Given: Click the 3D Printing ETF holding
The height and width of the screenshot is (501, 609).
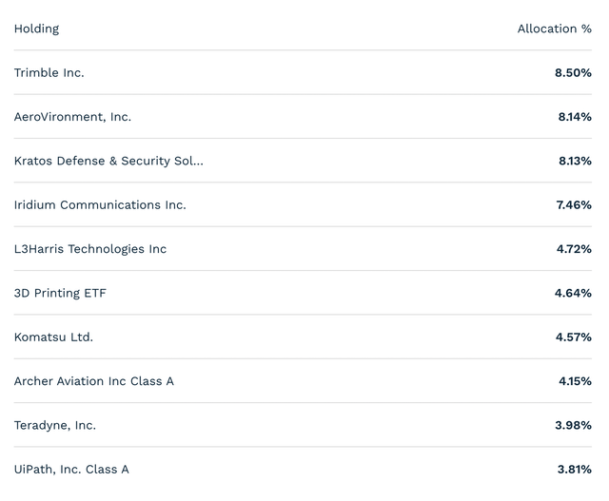Looking at the screenshot, I should pyautogui.click(x=60, y=293).
